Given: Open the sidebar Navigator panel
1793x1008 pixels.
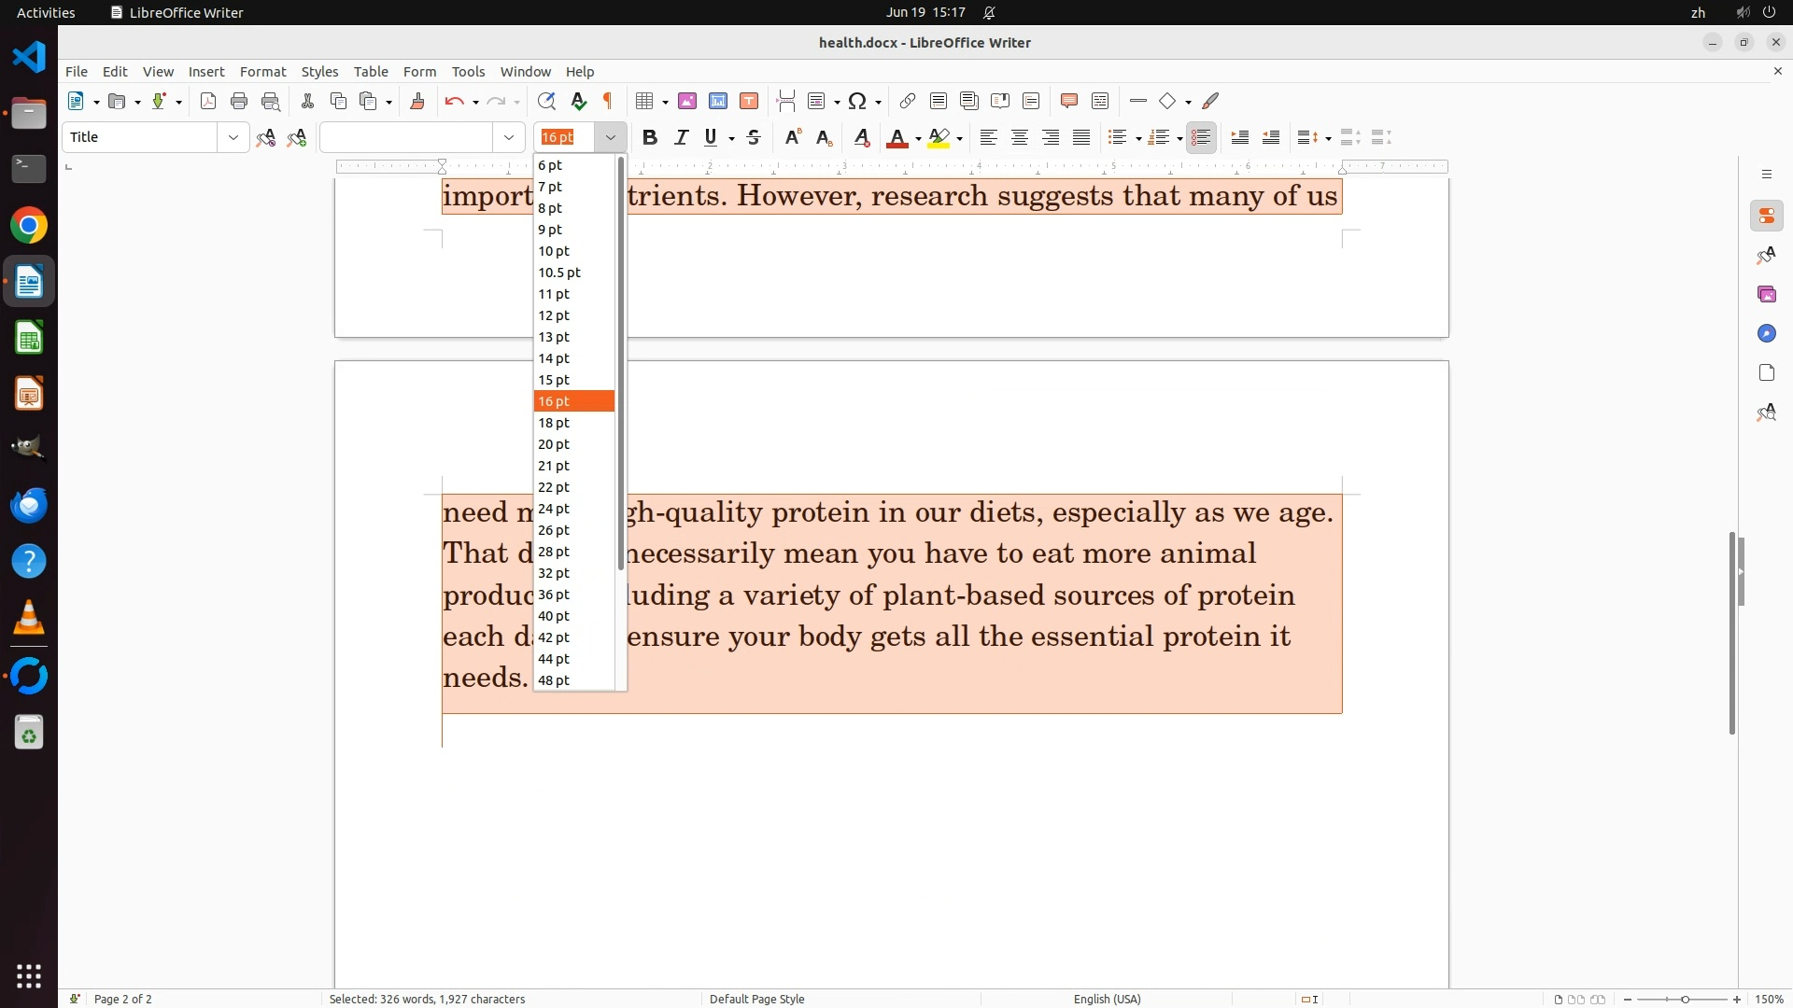Looking at the screenshot, I should [1766, 334].
